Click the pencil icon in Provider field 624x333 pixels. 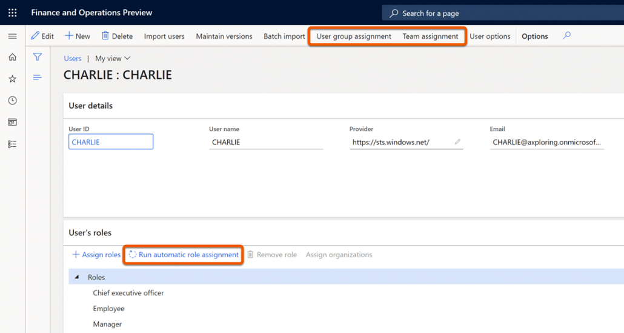(x=457, y=142)
